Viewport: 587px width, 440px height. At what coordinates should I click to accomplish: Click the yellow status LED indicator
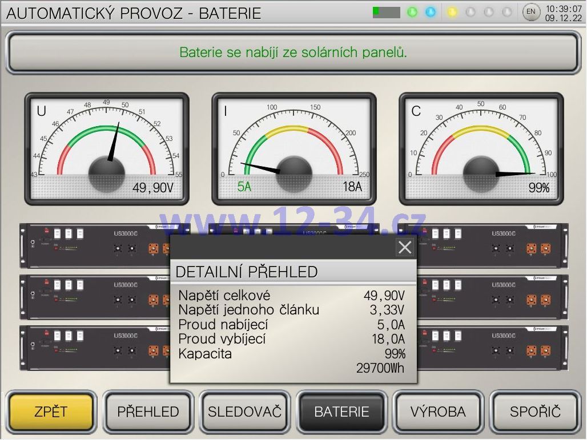point(452,12)
